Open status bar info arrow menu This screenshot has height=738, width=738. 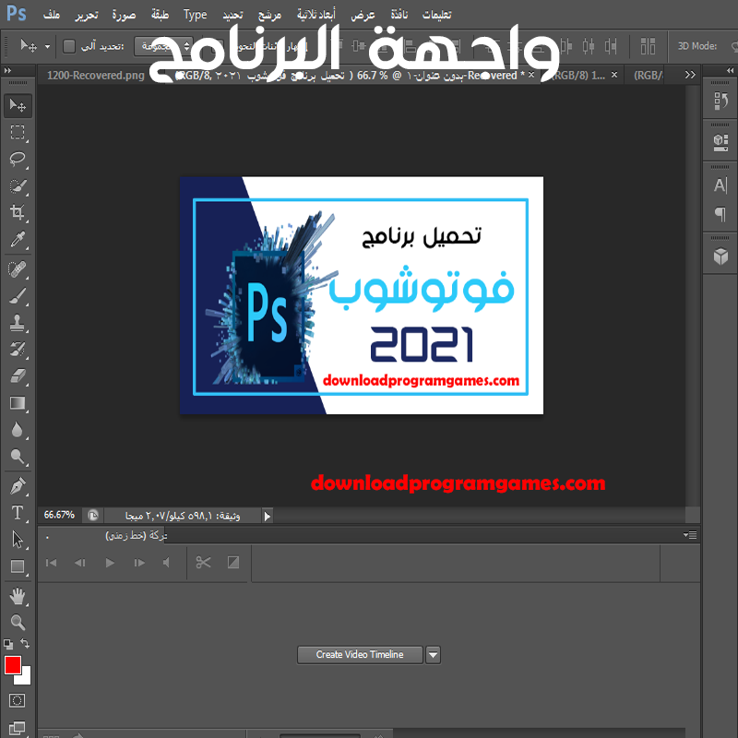268,517
